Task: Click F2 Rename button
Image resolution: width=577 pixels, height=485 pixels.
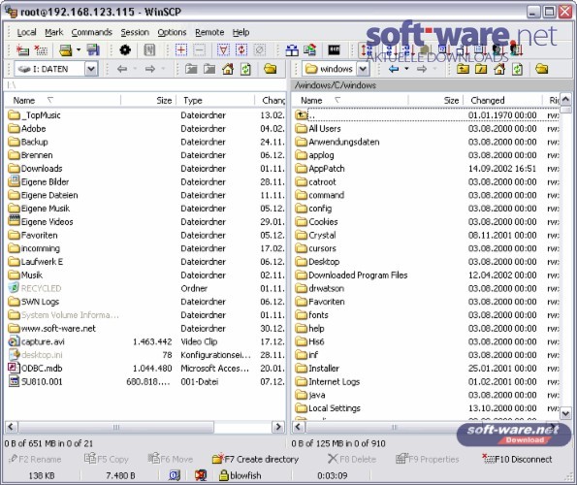Action: point(35,459)
